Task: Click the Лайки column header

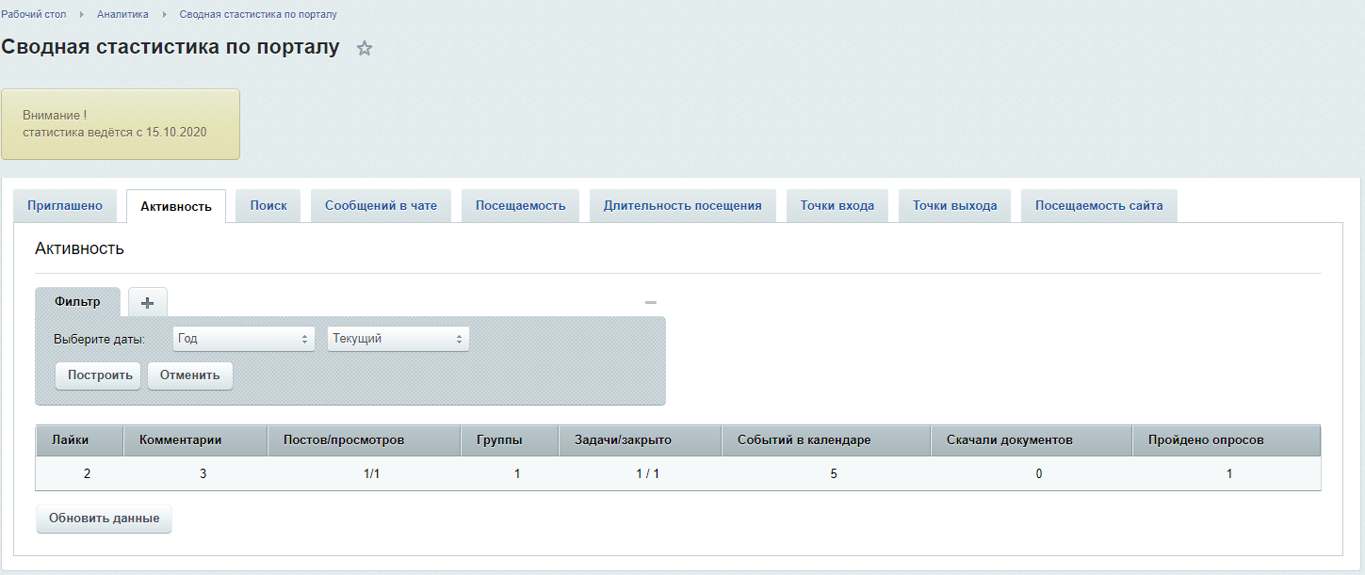Action: 70,440
